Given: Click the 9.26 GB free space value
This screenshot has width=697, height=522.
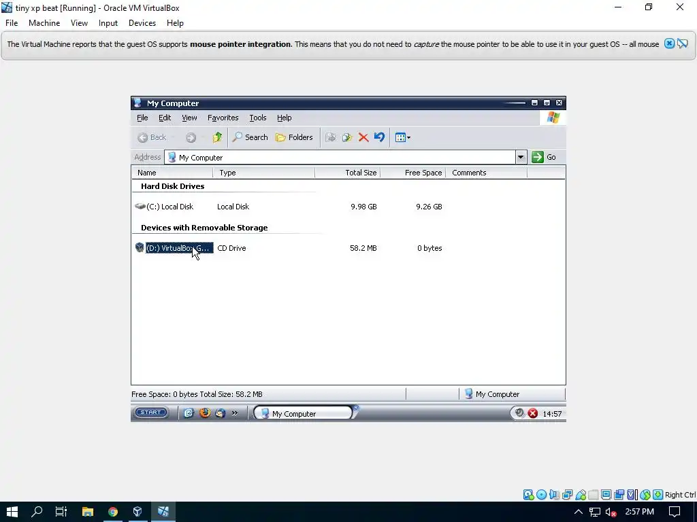Looking at the screenshot, I should 429,207.
